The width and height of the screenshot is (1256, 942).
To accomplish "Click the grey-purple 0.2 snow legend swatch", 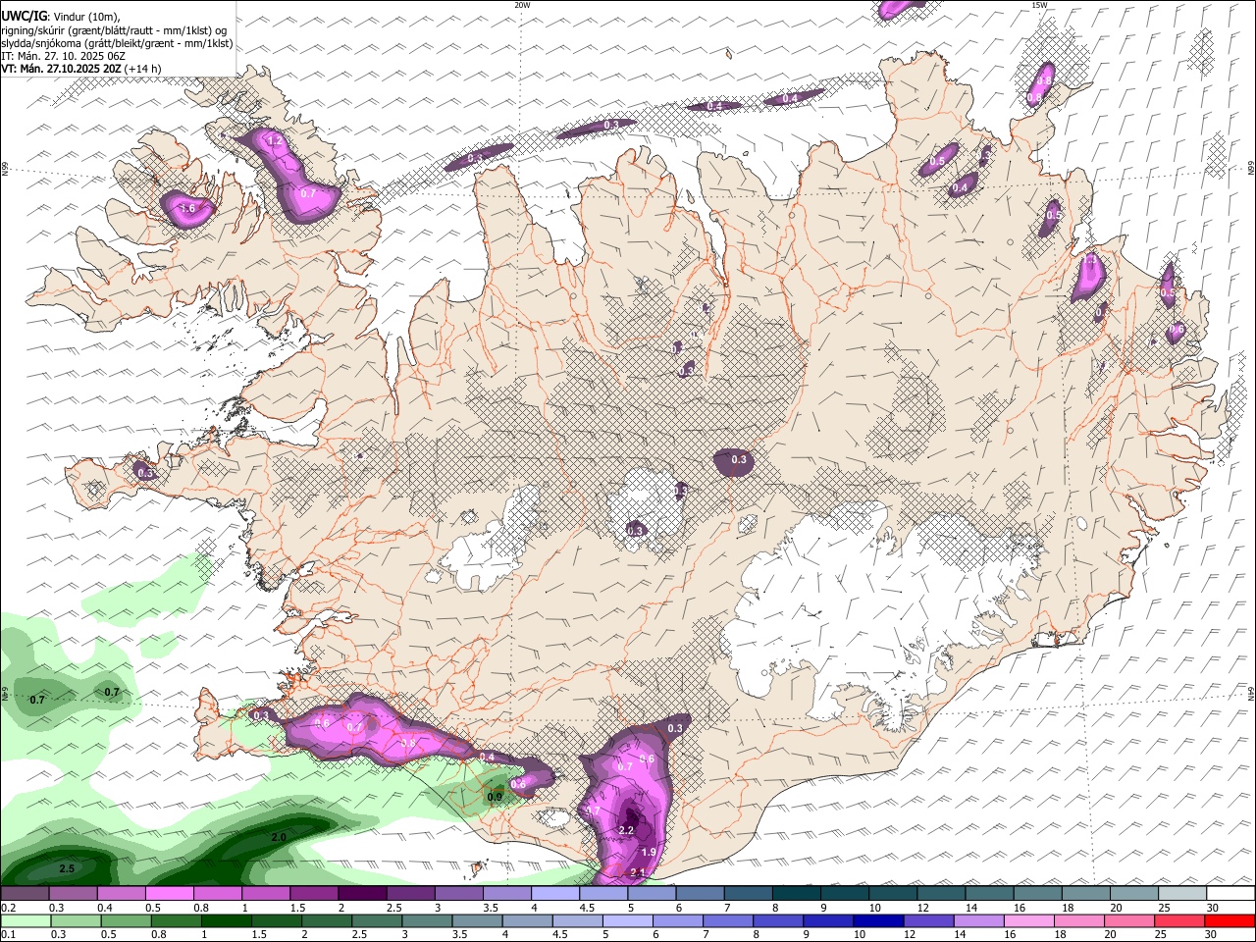I will [25, 894].
